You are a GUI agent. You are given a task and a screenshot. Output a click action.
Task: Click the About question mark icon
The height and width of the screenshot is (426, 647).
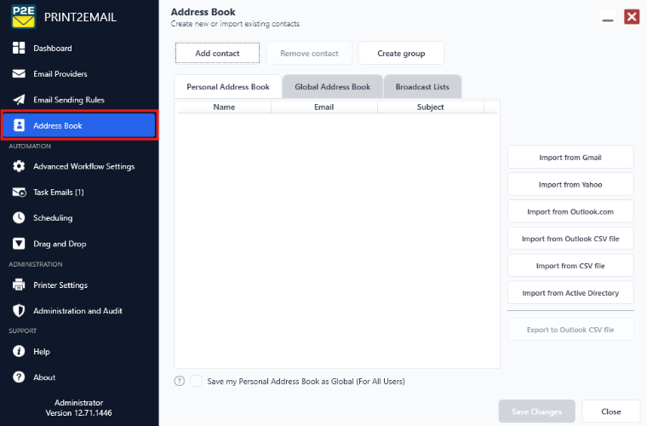(19, 377)
